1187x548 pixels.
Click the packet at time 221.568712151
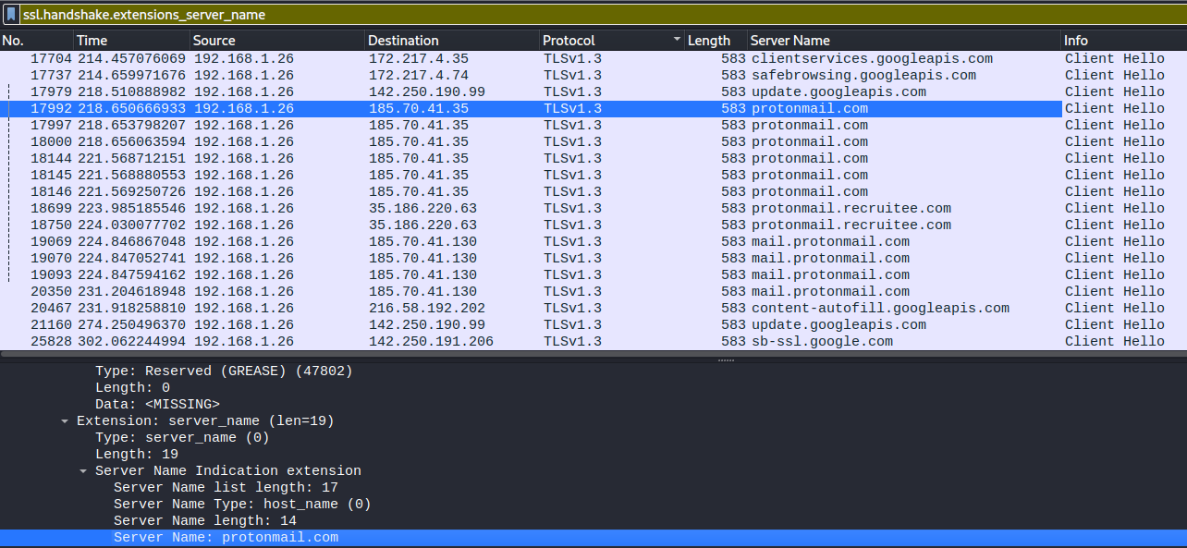(x=593, y=158)
